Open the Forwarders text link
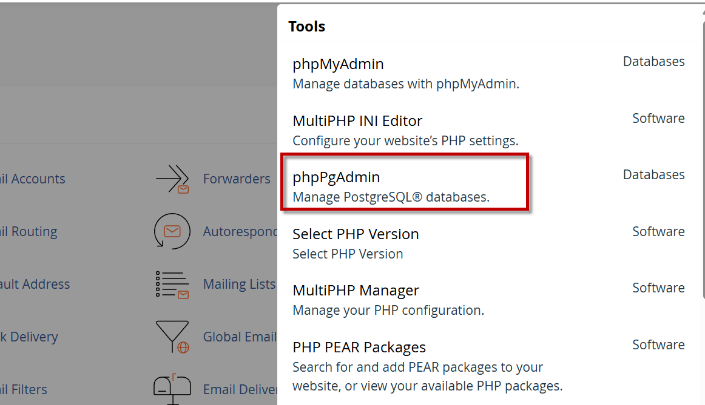 coord(237,179)
